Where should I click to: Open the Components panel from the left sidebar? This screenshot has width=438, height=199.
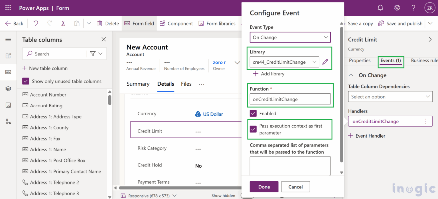8,55
